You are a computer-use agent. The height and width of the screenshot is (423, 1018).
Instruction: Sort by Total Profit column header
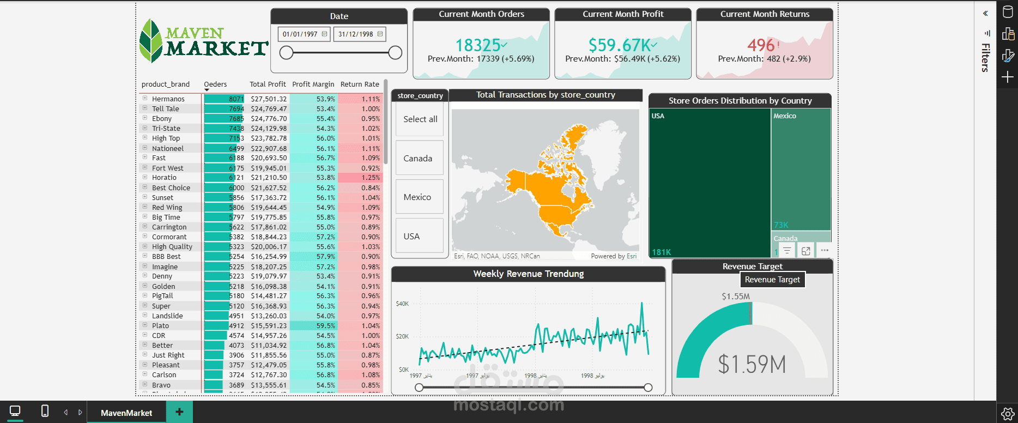pos(268,84)
